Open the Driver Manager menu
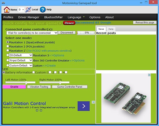The image size is (159, 126). point(29,17)
